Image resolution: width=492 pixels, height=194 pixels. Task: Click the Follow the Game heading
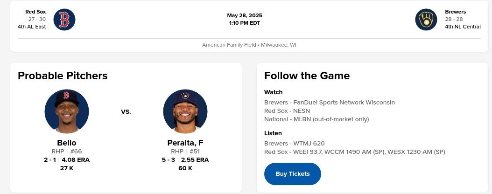pos(307,76)
